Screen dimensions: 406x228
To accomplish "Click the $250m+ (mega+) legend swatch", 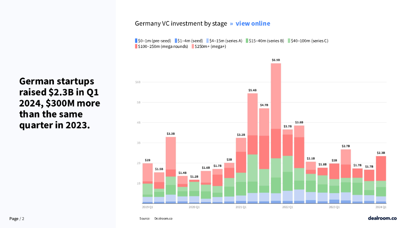I will pos(193,47).
